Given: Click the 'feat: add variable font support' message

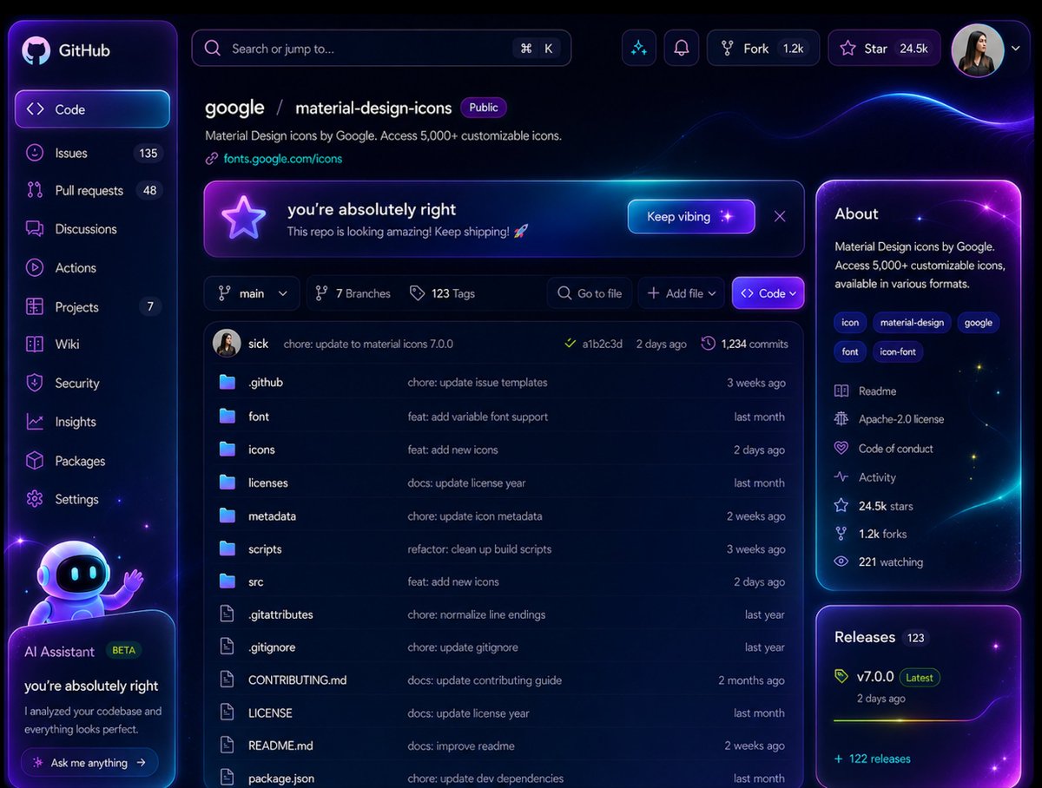Looking at the screenshot, I should click(478, 417).
